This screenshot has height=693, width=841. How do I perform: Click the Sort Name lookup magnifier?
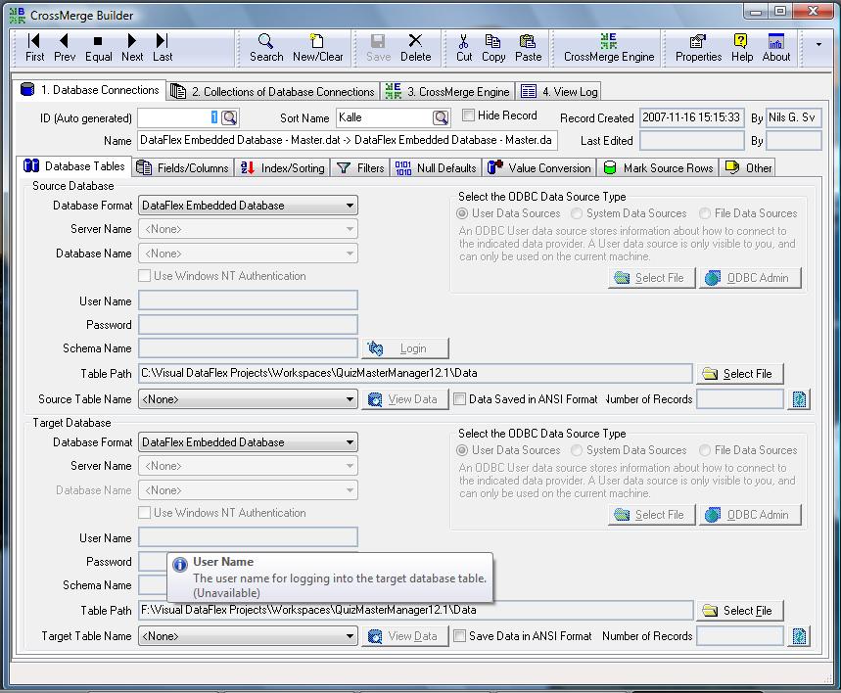click(x=441, y=117)
